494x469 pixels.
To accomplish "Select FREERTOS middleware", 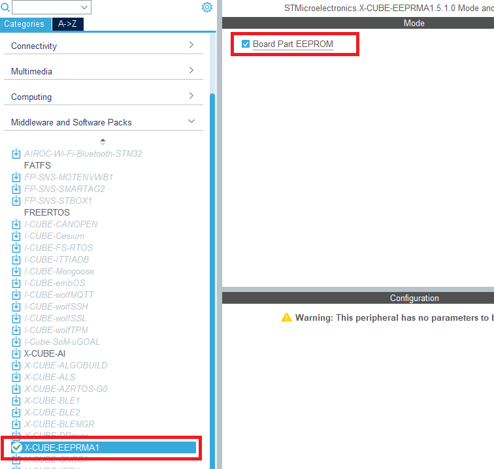I will point(46,212).
